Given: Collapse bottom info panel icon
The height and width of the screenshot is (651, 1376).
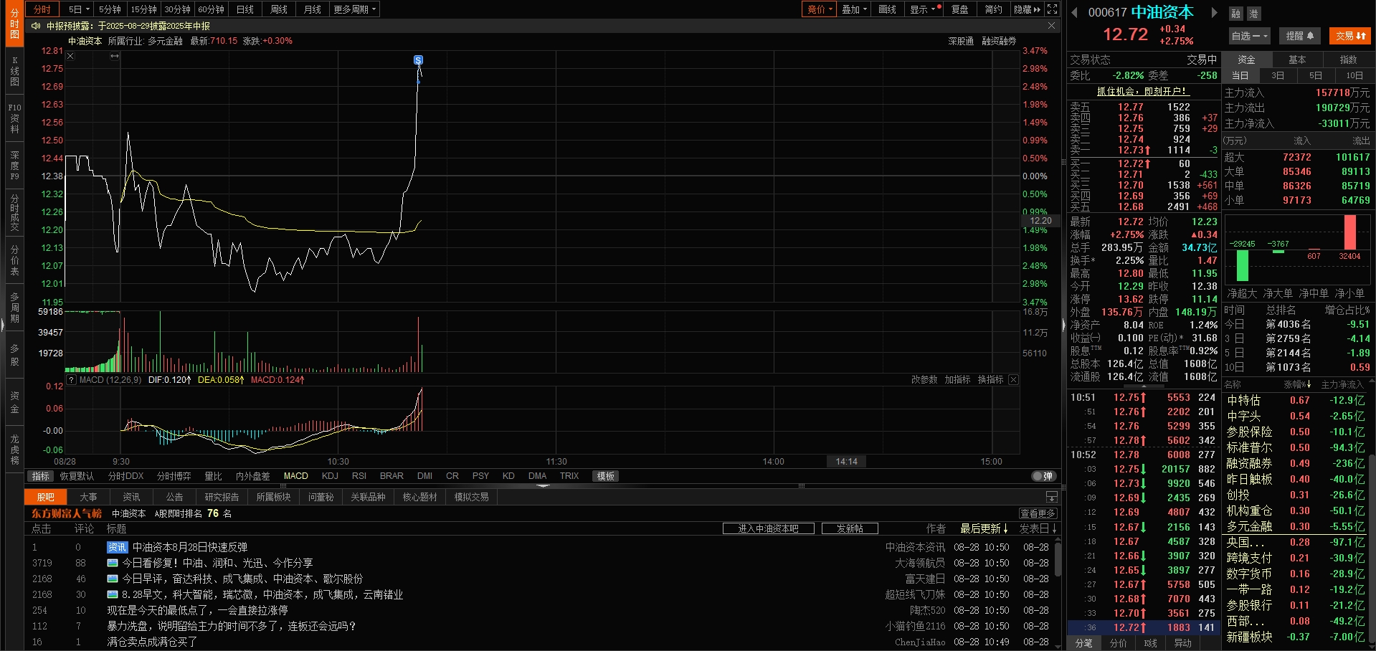Looking at the screenshot, I should (x=1051, y=497).
